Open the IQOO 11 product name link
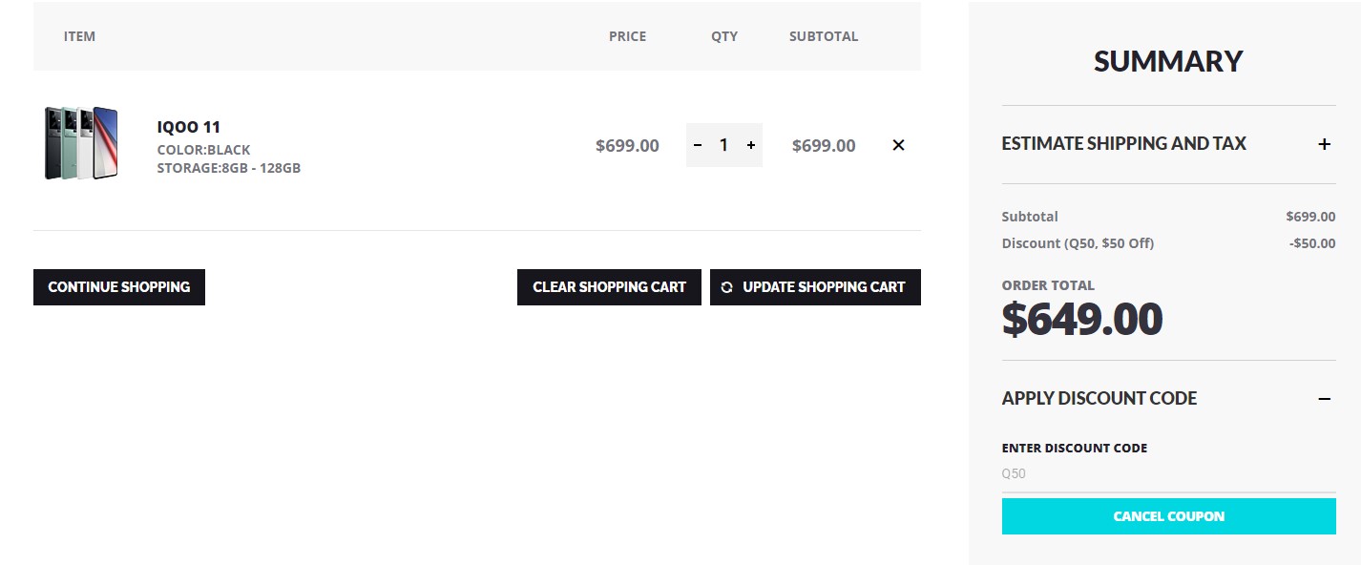Screen dimensions: 1361x565 pyautogui.click(x=189, y=127)
